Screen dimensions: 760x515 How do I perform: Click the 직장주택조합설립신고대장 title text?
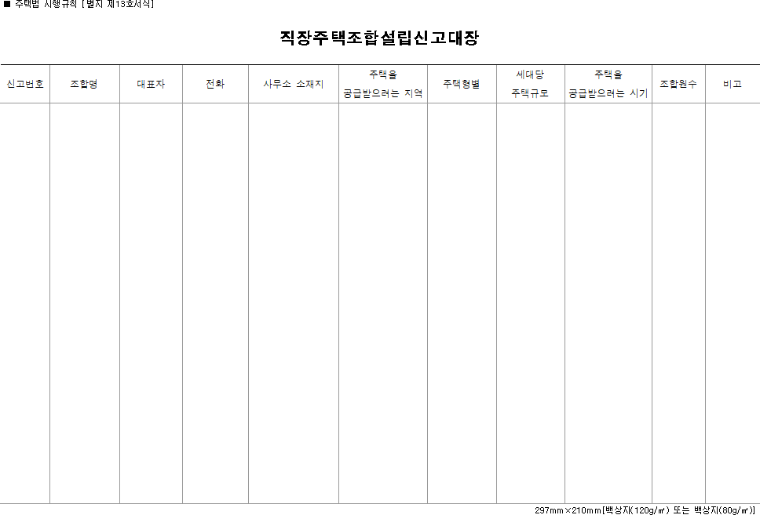(380, 35)
